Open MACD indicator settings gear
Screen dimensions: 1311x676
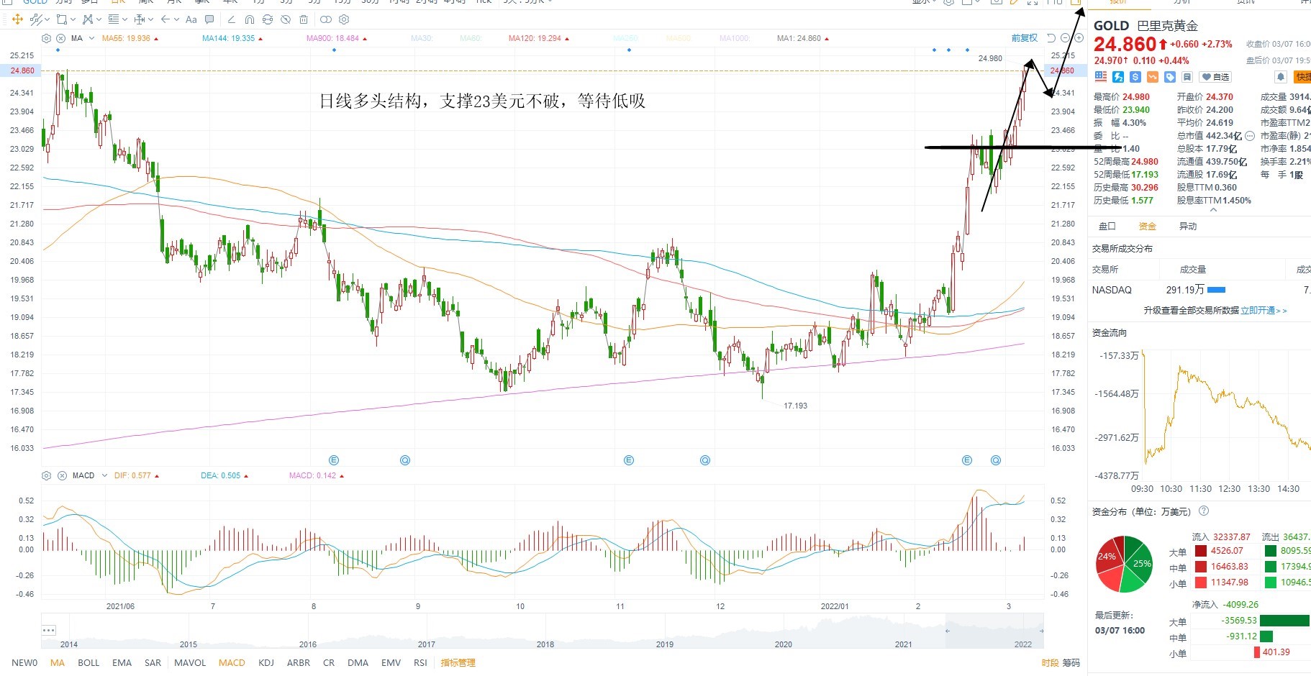pyautogui.click(x=47, y=475)
